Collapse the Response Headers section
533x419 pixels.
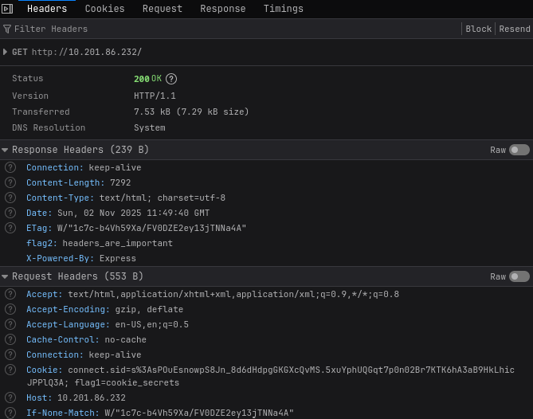6,150
